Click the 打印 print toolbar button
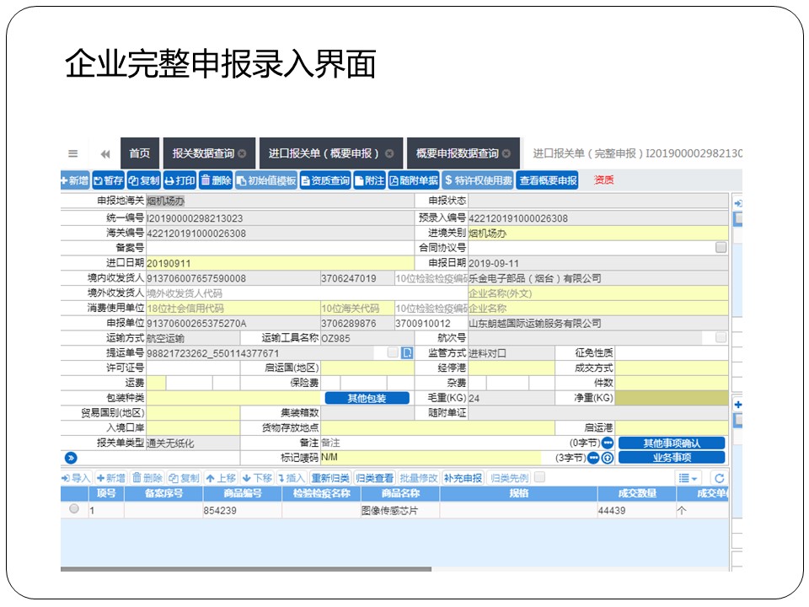Viewport: 809px width, 607px height. (179, 180)
